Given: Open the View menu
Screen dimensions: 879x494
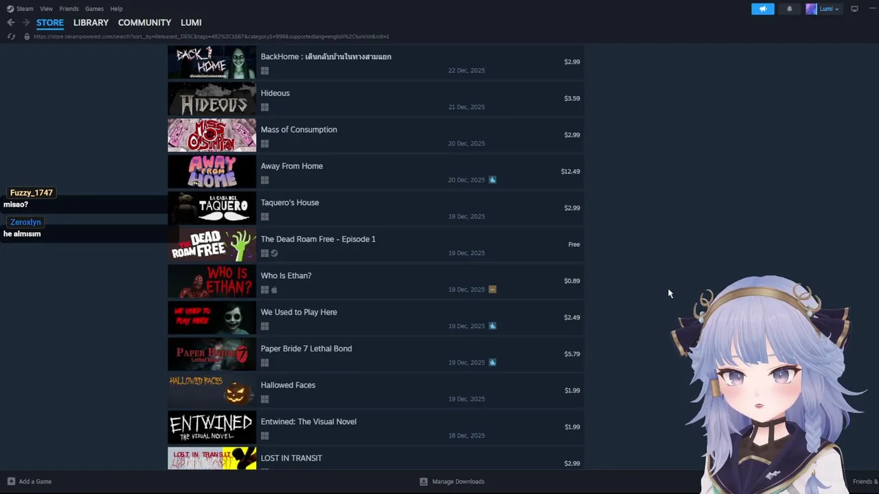Looking at the screenshot, I should 46,9.
